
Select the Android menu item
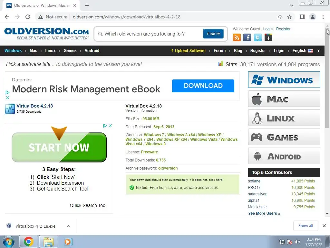click(92, 51)
